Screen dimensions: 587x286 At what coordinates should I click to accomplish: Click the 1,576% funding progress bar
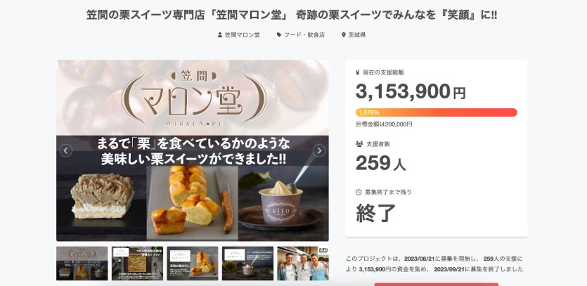pos(436,112)
